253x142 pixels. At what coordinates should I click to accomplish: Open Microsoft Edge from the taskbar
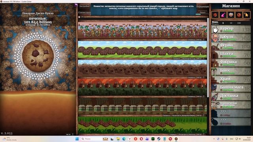click(124, 139)
